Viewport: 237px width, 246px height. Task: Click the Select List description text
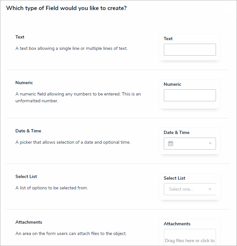point(51,188)
